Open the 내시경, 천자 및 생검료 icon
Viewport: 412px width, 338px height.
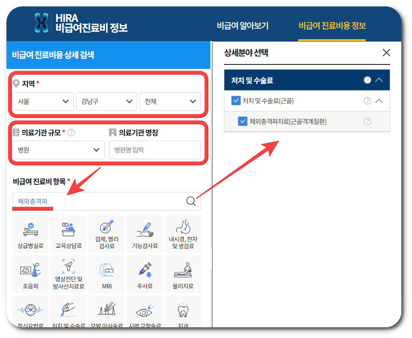click(x=182, y=234)
